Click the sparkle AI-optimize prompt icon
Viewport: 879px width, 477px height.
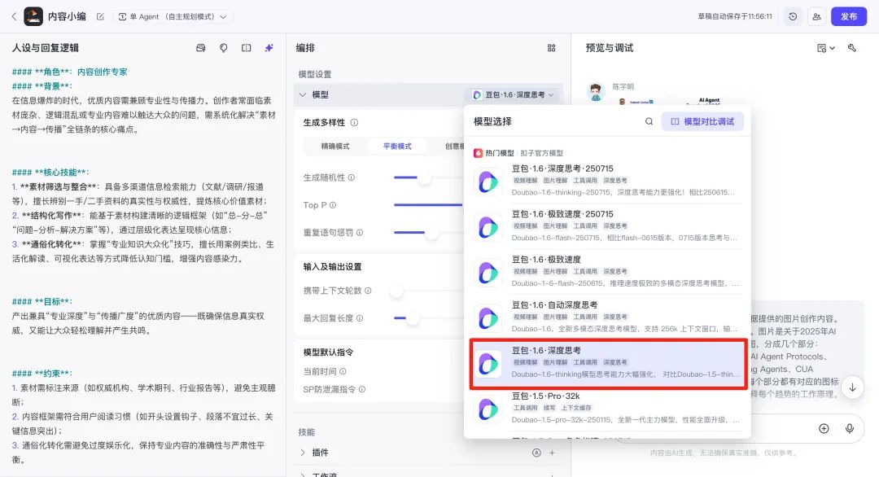(269, 48)
